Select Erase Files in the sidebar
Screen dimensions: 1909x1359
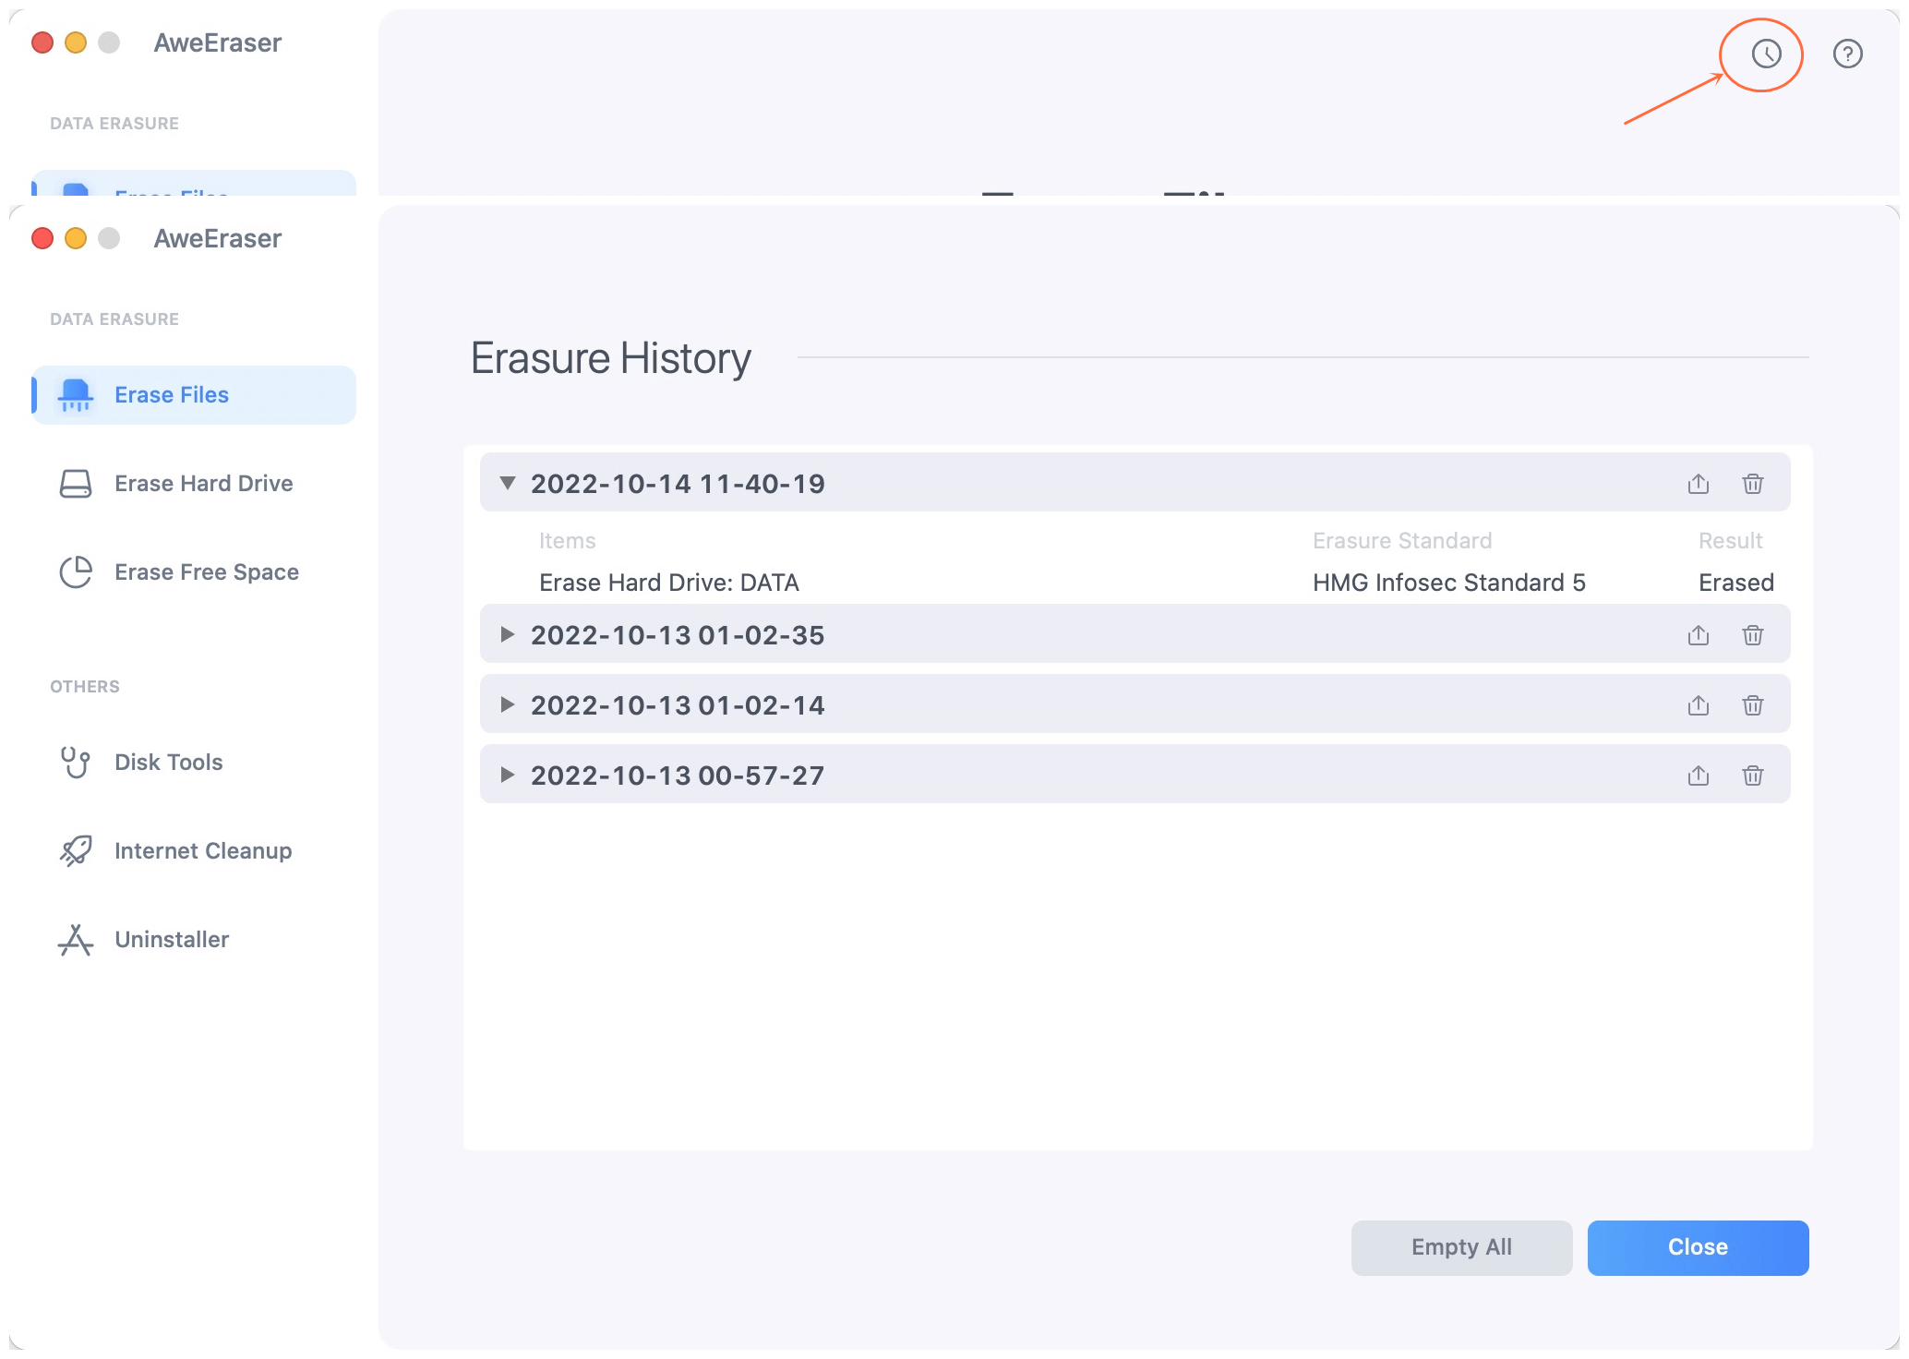[171, 394]
